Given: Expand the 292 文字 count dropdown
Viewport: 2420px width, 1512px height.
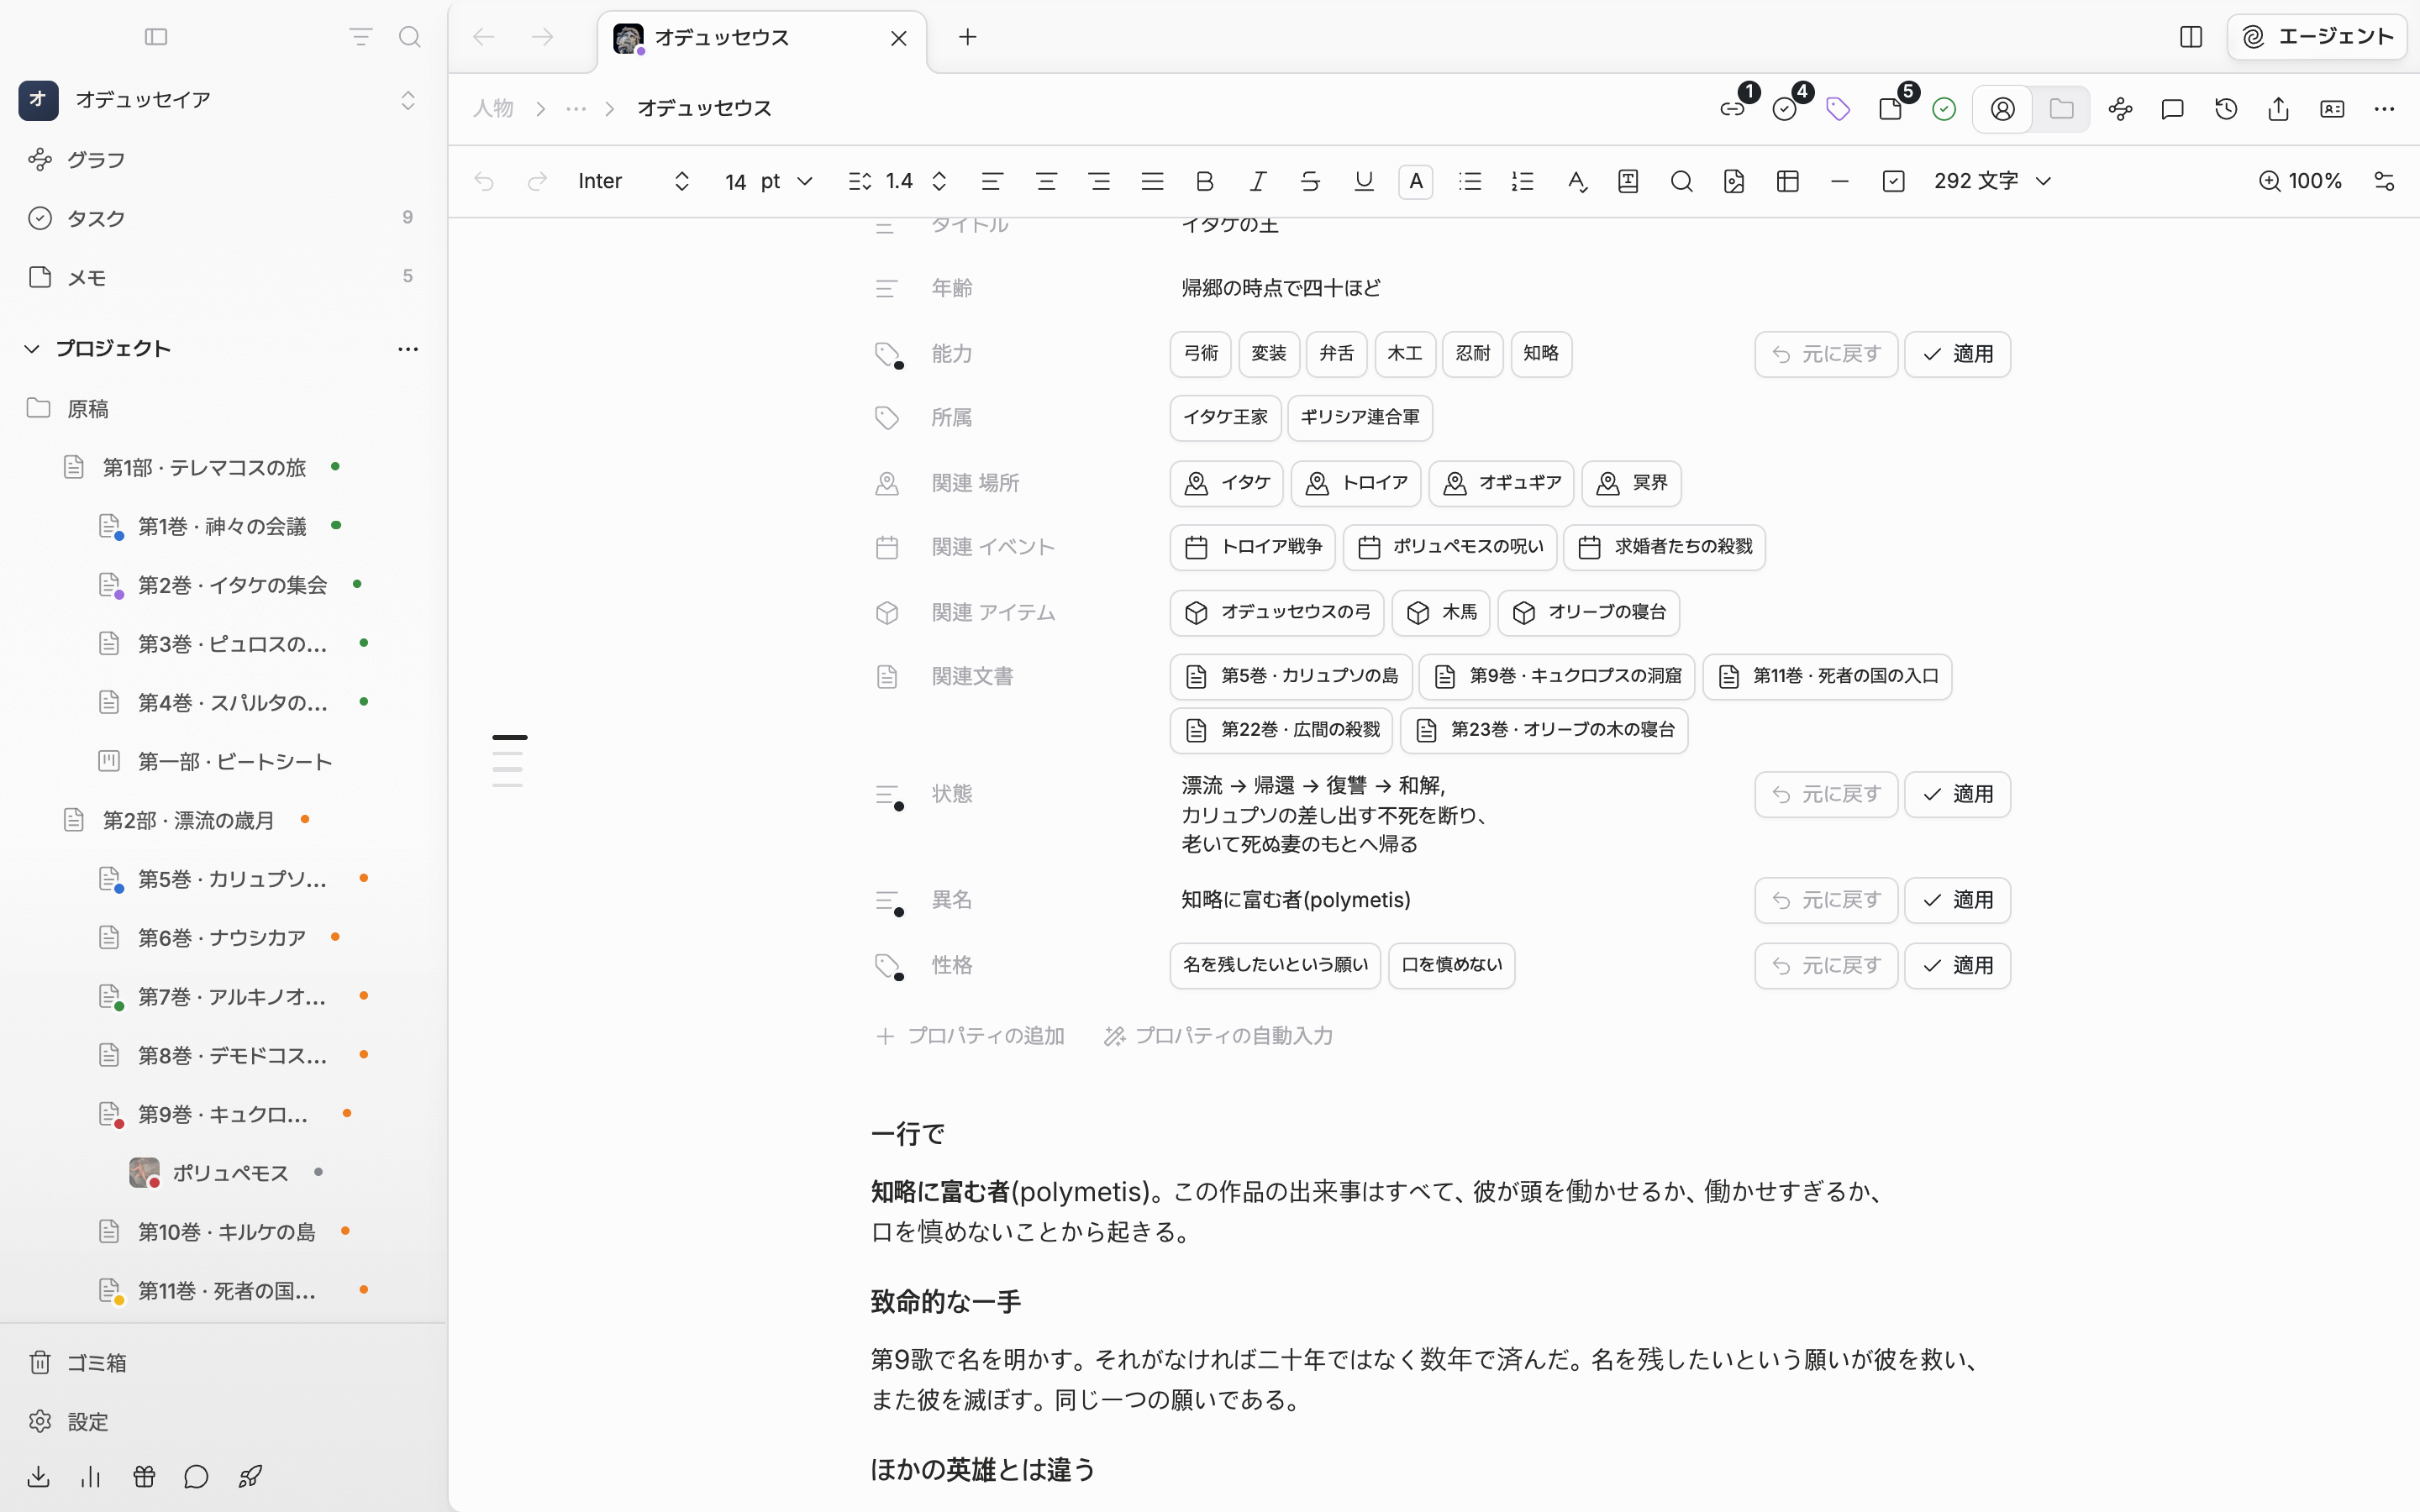Looking at the screenshot, I should click(x=1992, y=181).
